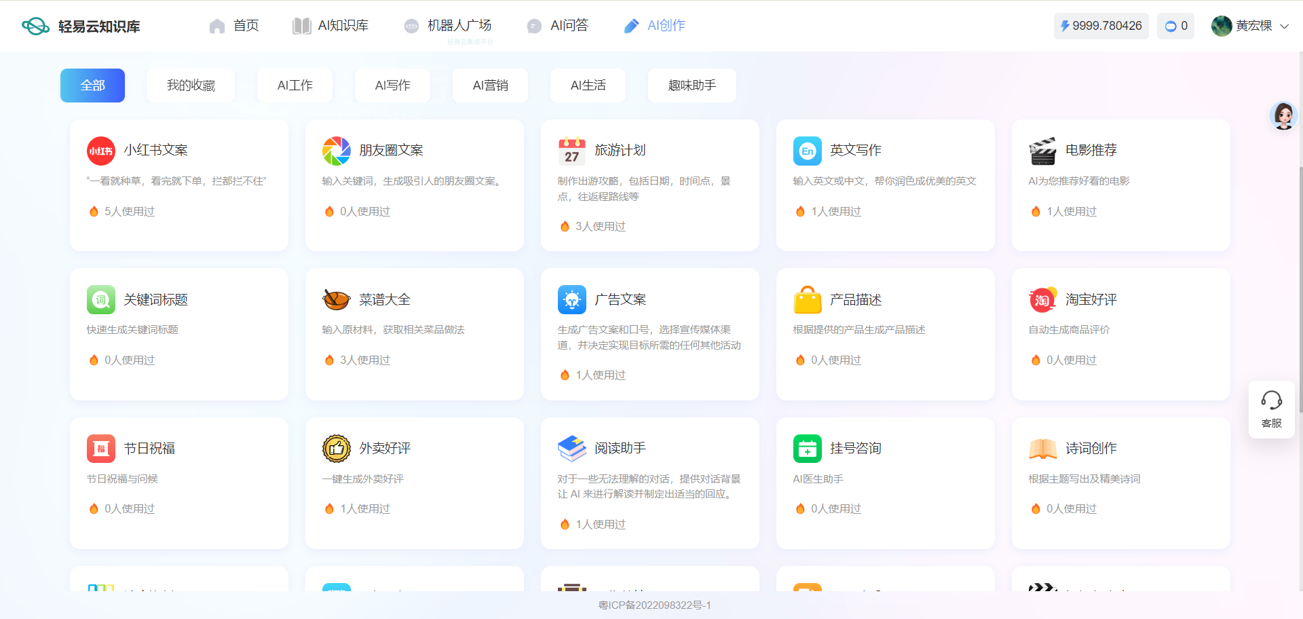Open the 电影推荐 clapperboard icon
The width and height of the screenshot is (1303, 619).
point(1043,151)
